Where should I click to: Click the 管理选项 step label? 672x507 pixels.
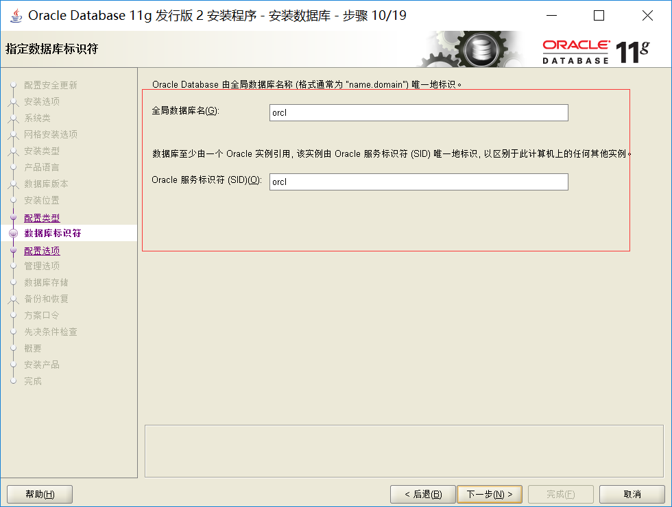42,266
